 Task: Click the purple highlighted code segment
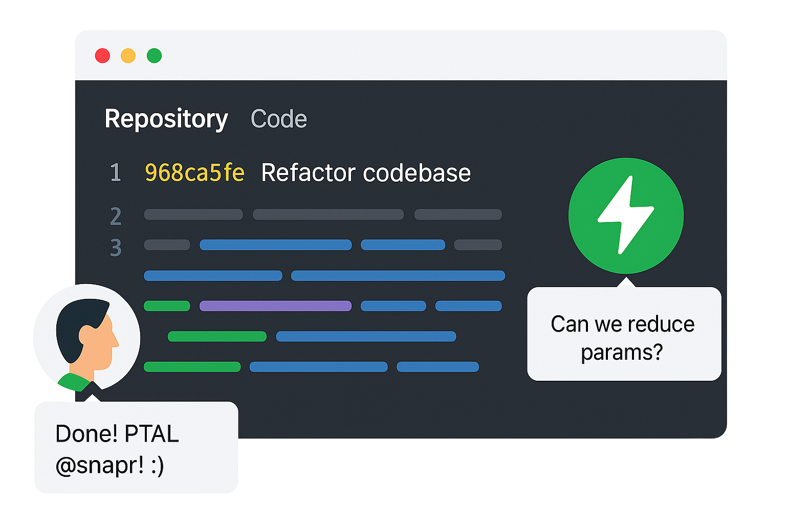276,305
